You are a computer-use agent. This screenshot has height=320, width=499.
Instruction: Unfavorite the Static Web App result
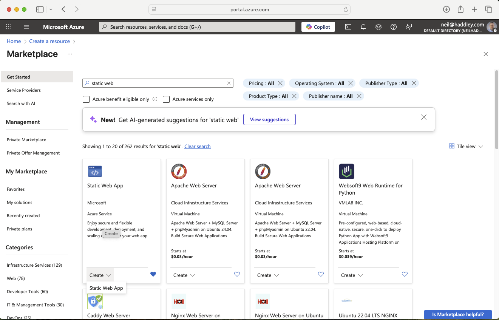153,274
